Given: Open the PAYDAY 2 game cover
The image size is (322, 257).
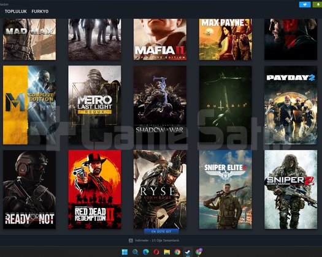Looking at the screenshot, I should click(x=291, y=105).
